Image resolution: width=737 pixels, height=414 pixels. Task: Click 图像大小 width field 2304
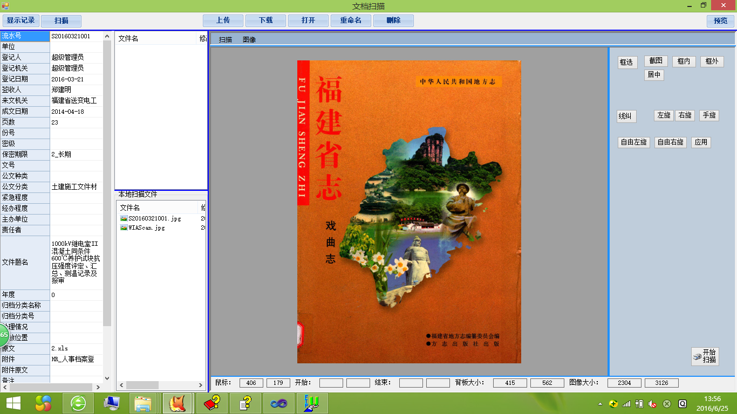coord(624,383)
